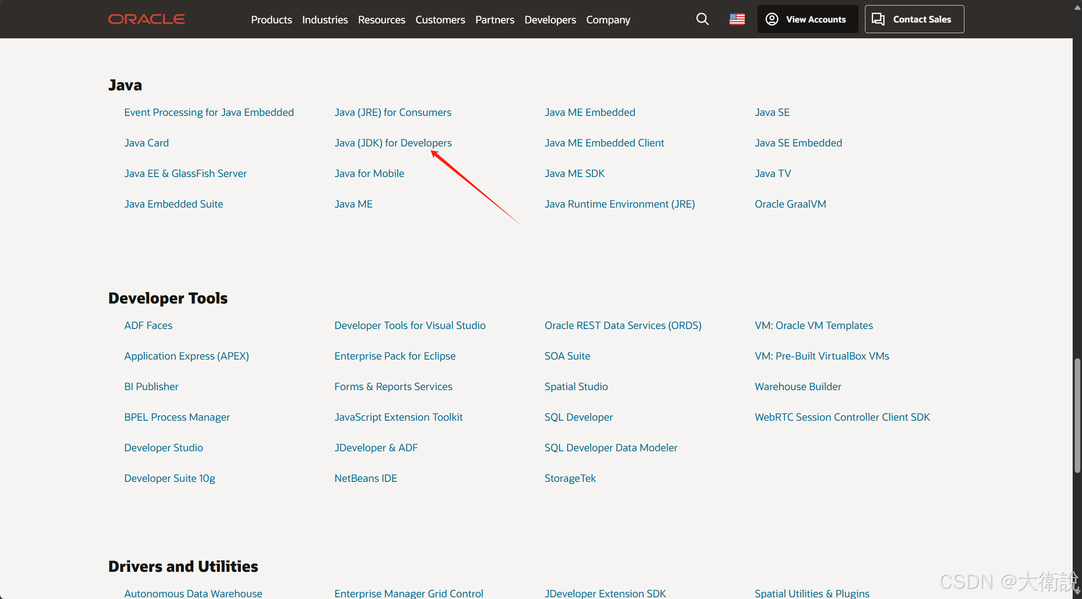Open the Developers menu
This screenshot has height=599, width=1082.
(x=550, y=20)
